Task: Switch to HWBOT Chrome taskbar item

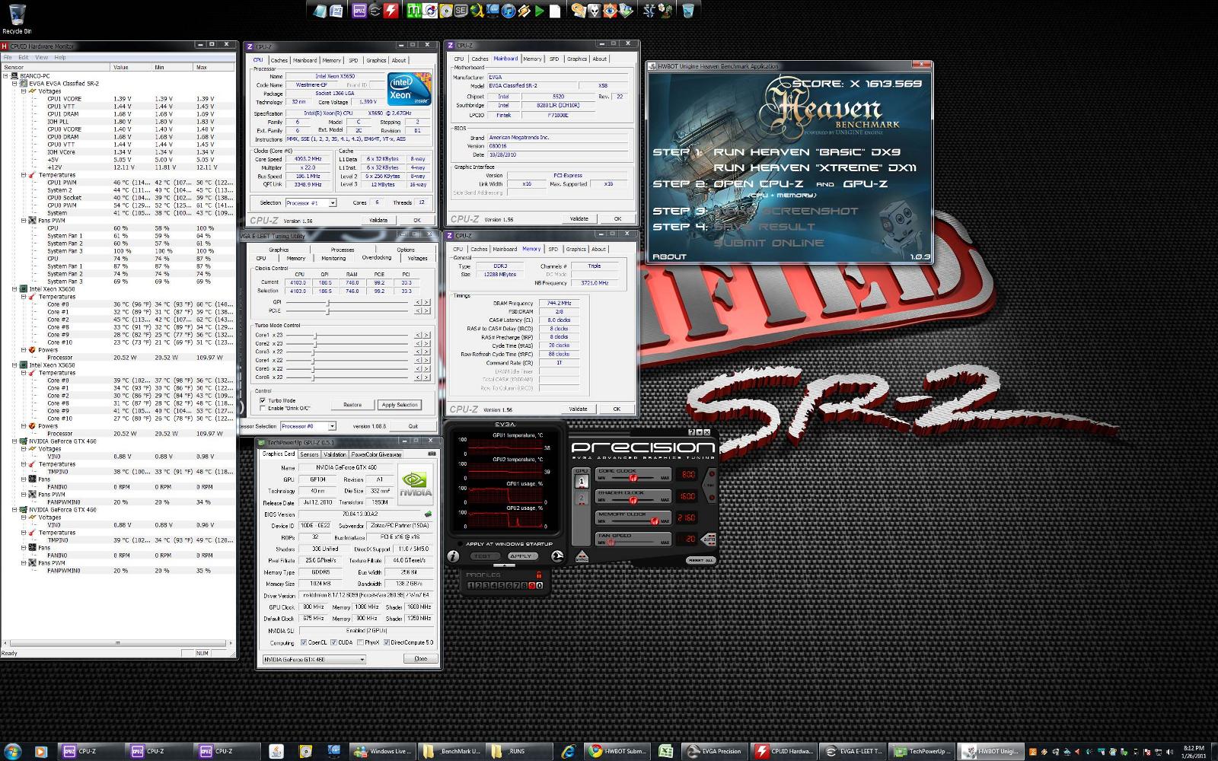Action: (x=617, y=751)
